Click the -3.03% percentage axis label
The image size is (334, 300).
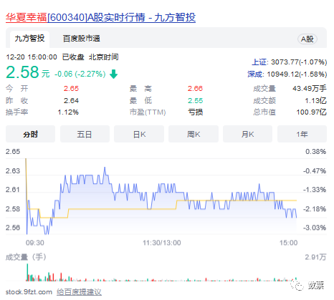pos(315,228)
